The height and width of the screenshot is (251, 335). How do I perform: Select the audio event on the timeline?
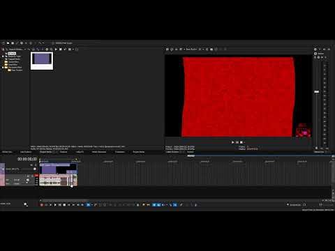(x=58, y=180)
